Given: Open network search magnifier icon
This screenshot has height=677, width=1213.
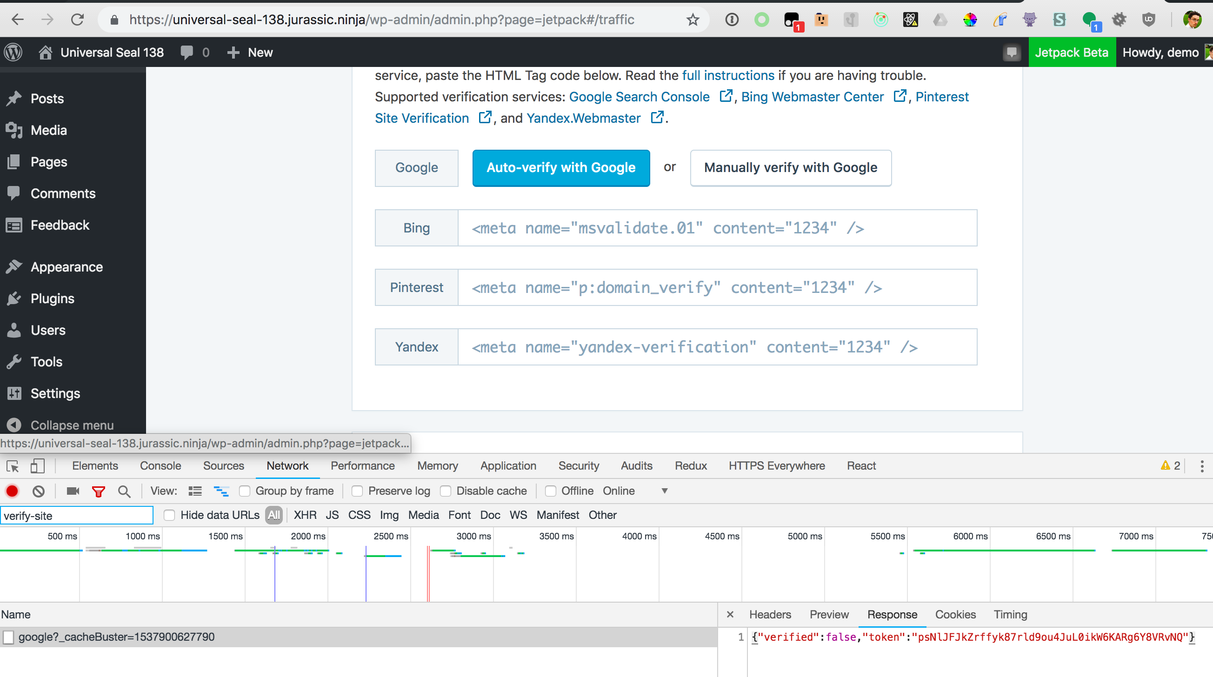Looking at the screenshot, I should pos(124,491).
